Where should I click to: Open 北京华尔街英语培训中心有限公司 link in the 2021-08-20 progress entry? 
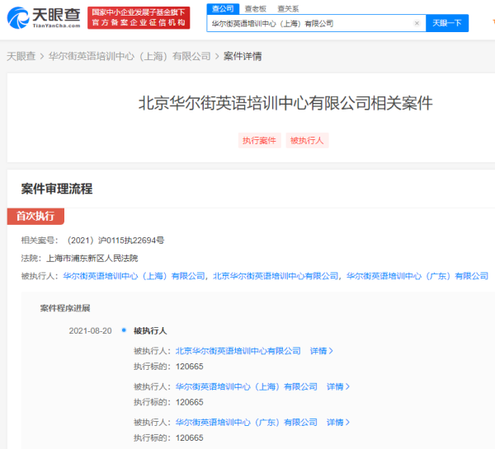point(238,351)
